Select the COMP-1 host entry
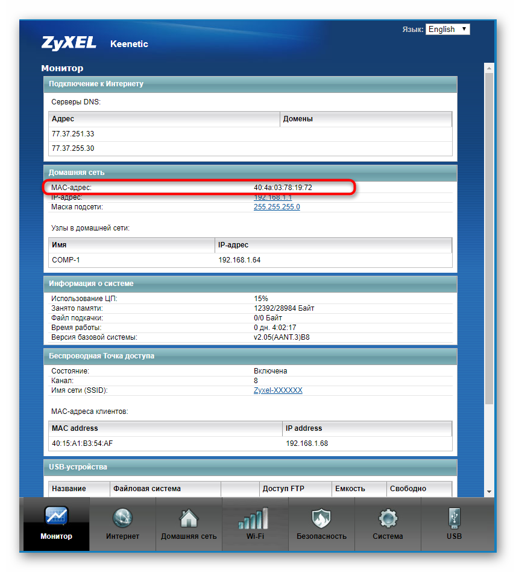 [66, 260]
